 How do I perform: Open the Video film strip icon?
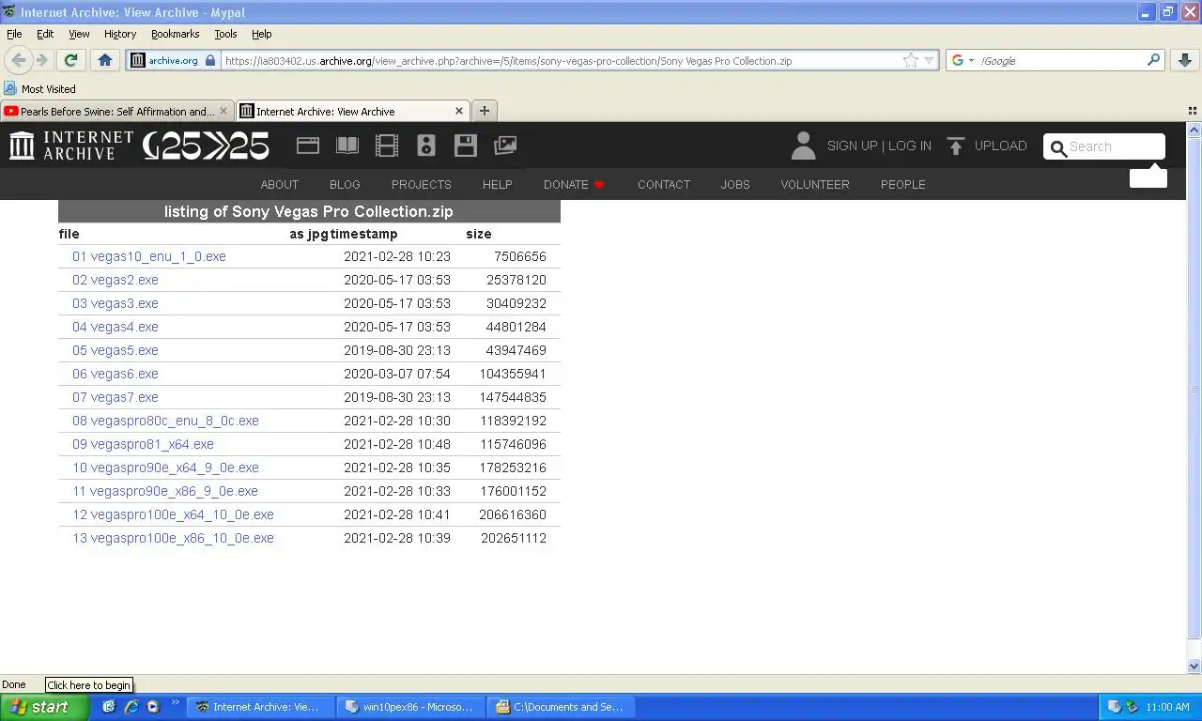click(x=387, y=146)
